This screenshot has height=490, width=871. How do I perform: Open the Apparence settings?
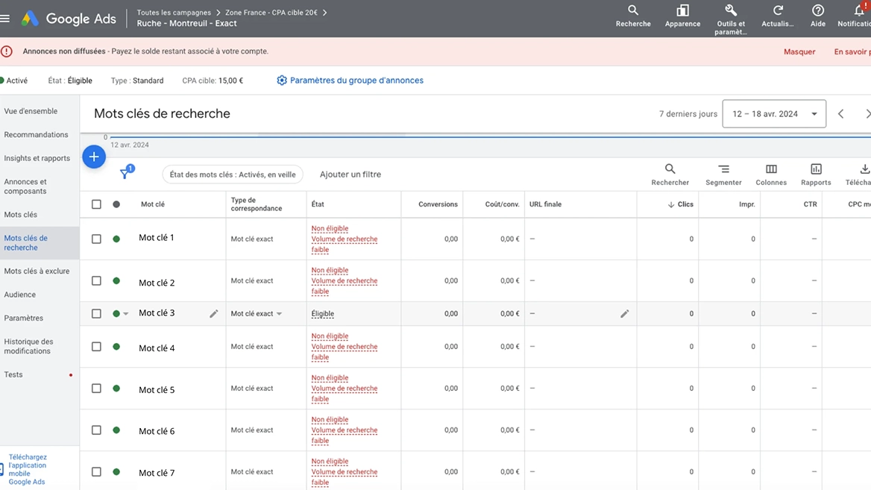682,16
